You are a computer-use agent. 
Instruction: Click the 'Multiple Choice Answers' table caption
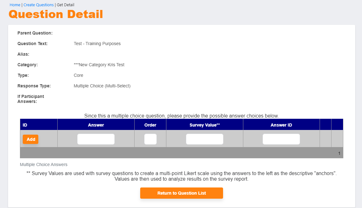pos(44,164)
